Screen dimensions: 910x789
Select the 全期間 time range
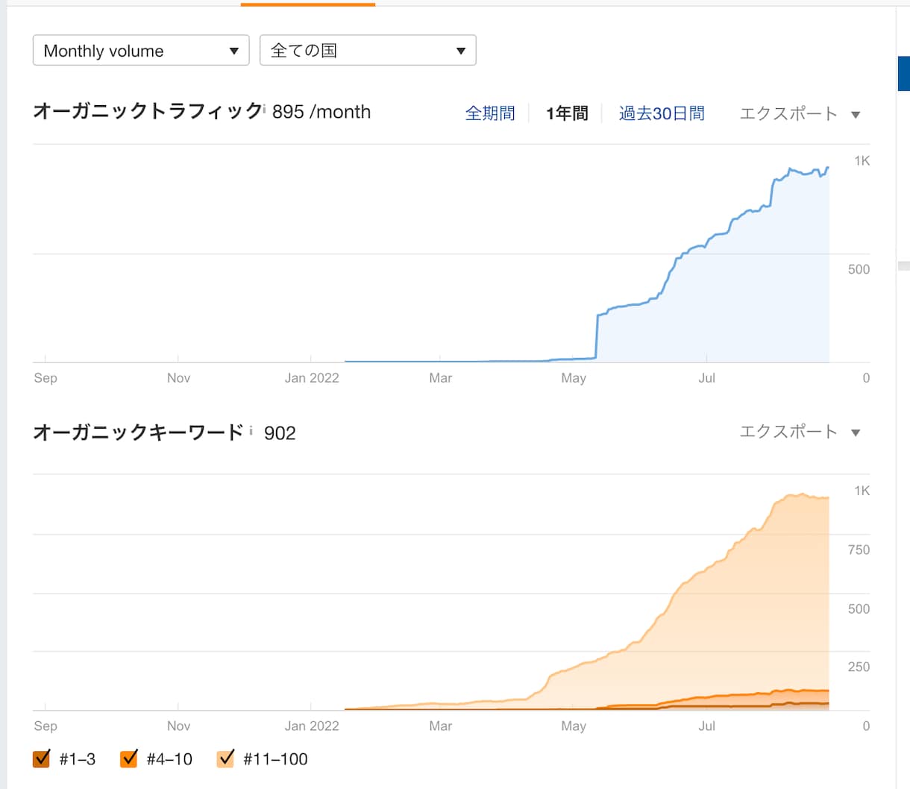(490, 113)
